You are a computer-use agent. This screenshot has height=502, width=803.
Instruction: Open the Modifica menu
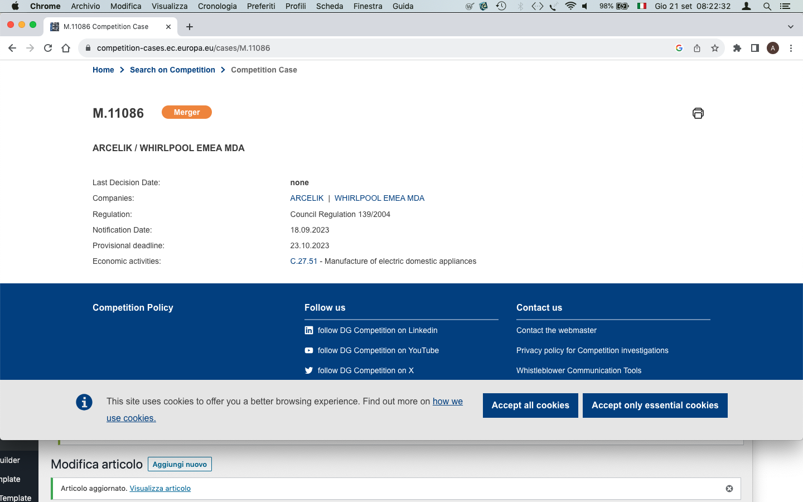[x=125, y=6]
